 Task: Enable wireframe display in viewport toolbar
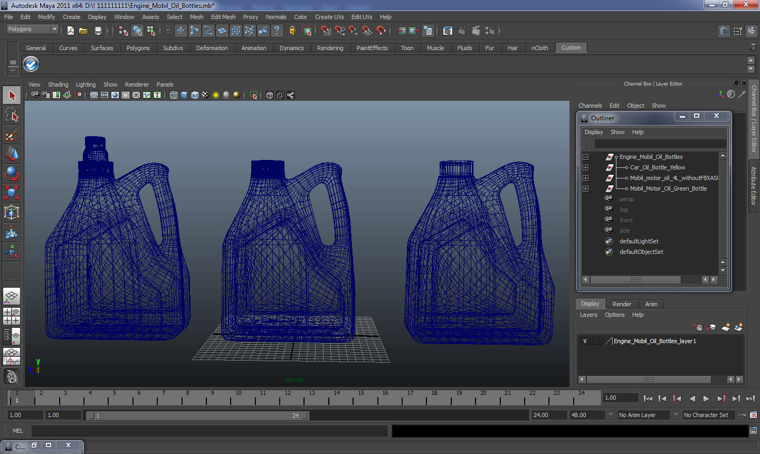(174, 95)
